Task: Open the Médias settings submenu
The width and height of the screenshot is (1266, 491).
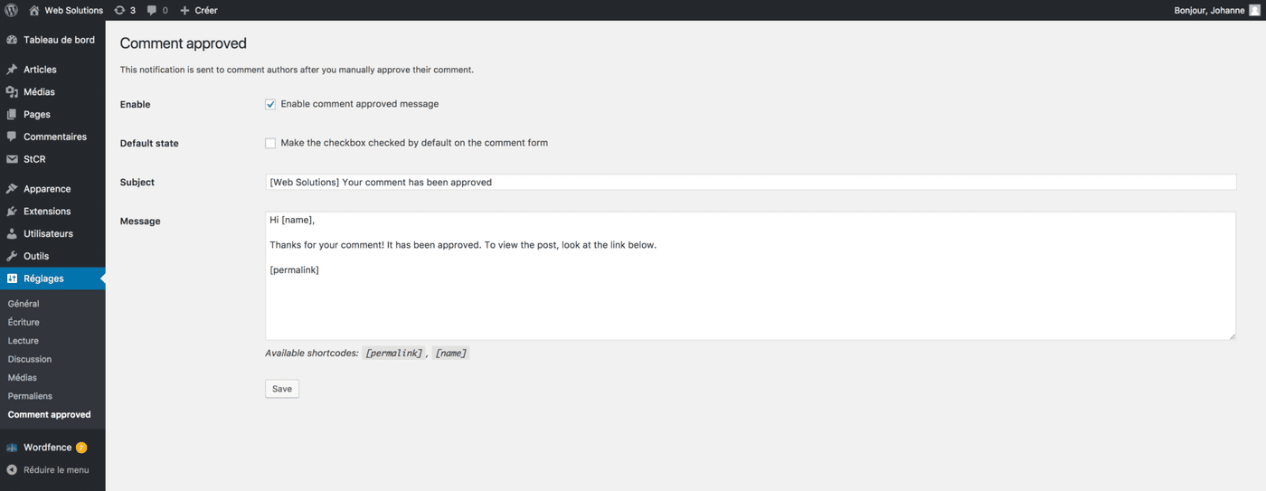Action: [x=23, y=378]
